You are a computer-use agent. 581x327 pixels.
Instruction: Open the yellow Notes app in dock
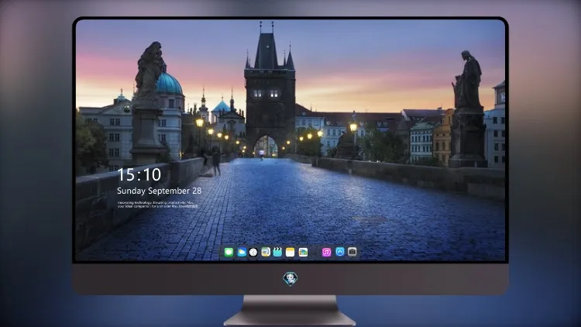click(290, 252)
